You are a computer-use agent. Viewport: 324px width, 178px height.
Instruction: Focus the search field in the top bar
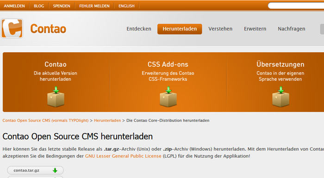tap(296, 6)
